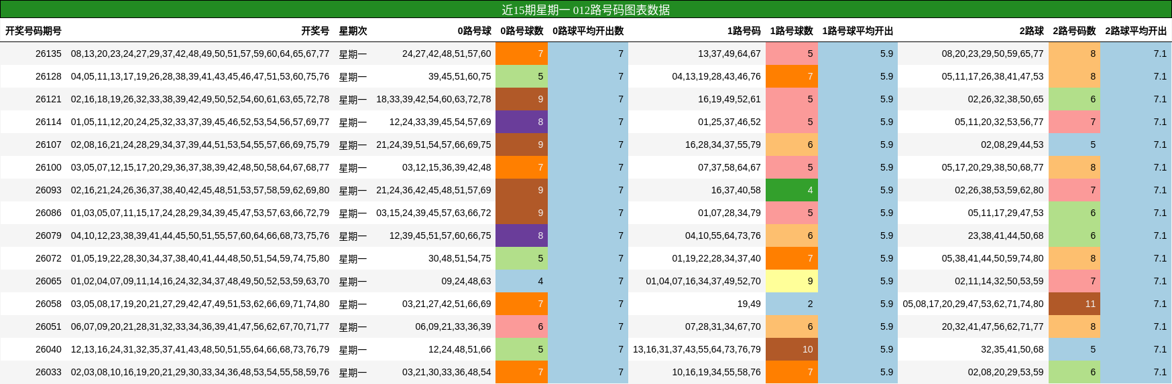Click 5.9 average cell in row 26128
The height and width of the screenshot is (384, 1172).
[858, 76]
